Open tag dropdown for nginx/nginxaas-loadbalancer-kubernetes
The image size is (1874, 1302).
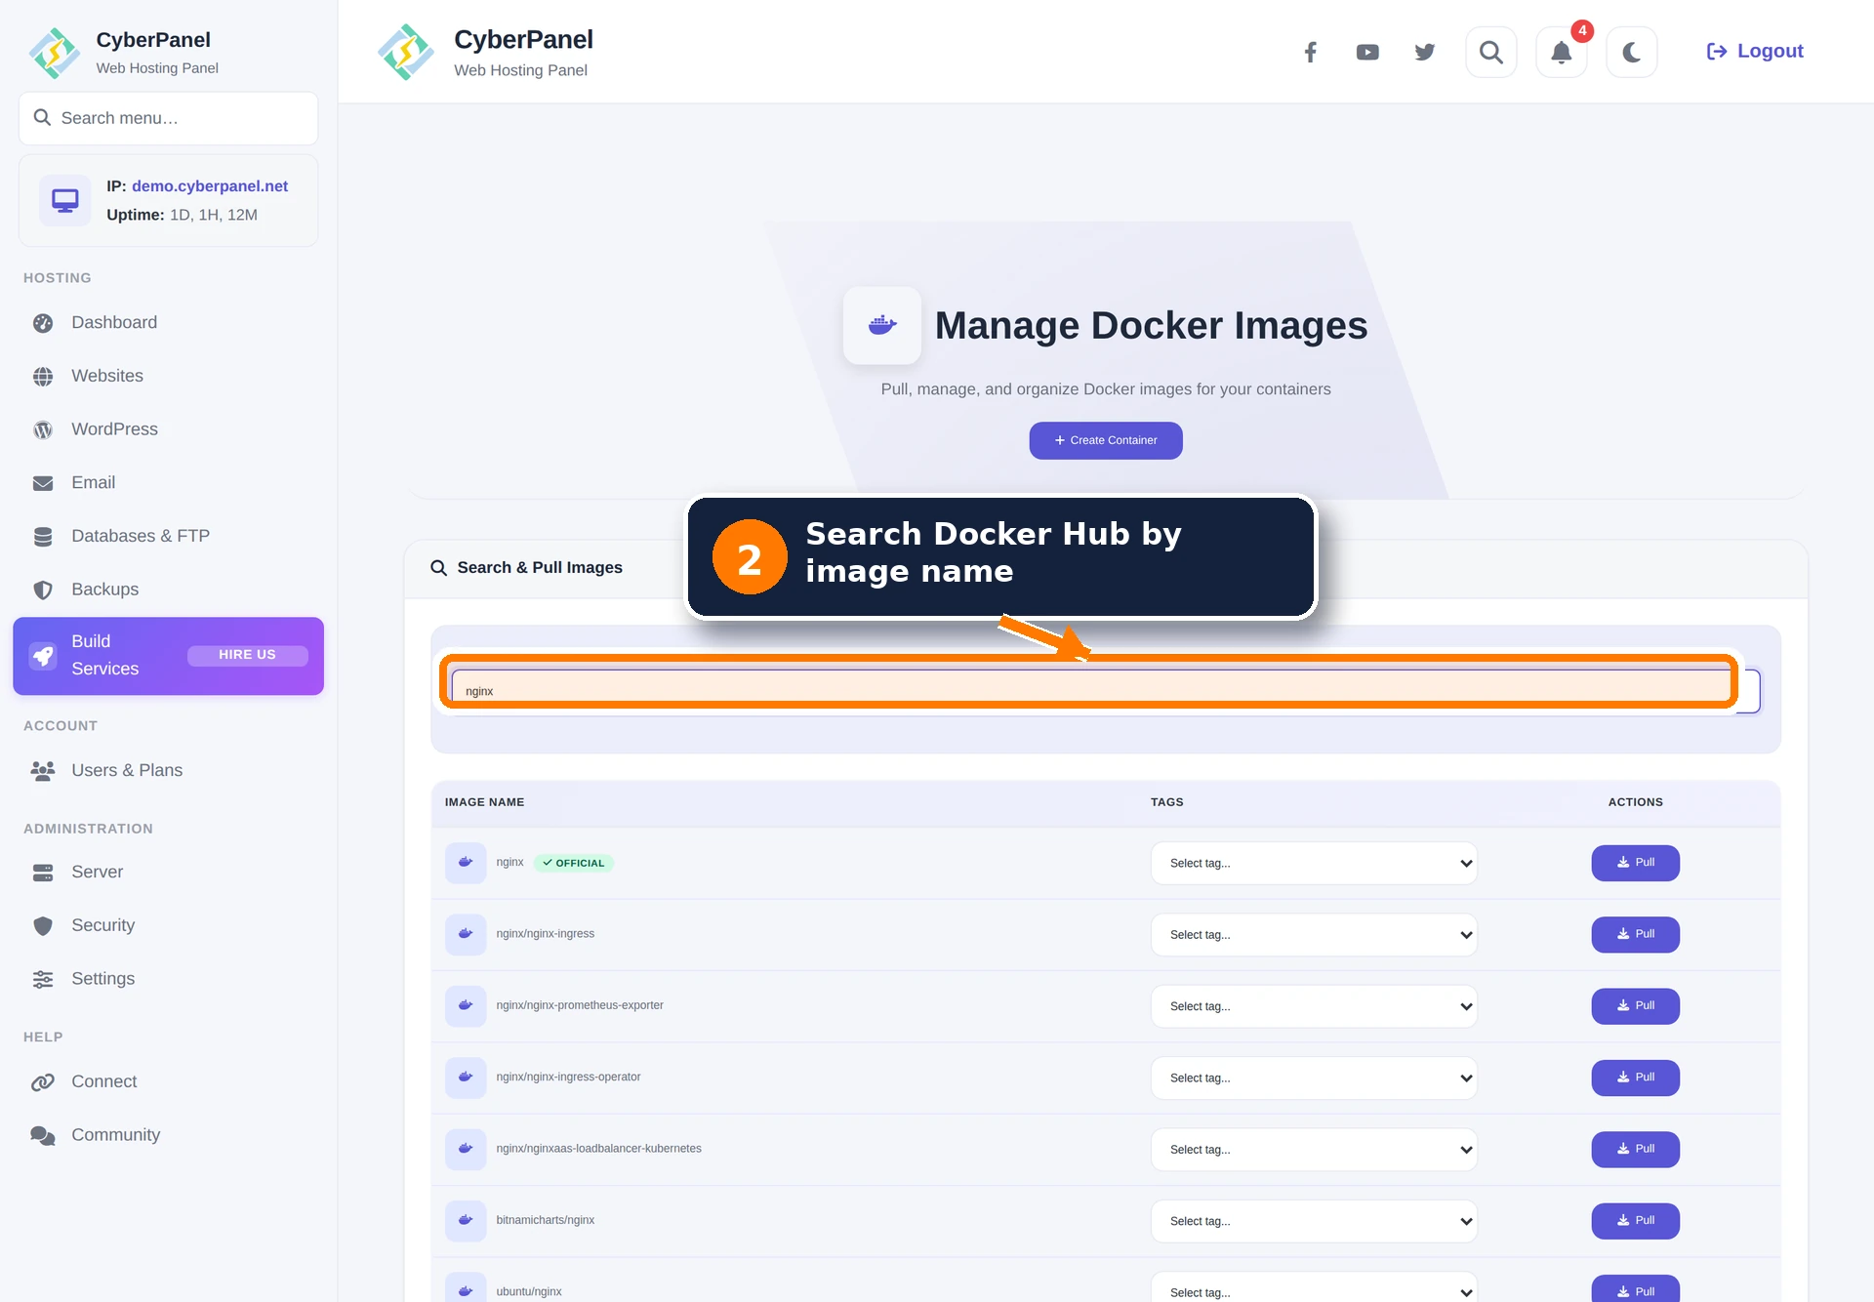click(x=1314, y=1150)
